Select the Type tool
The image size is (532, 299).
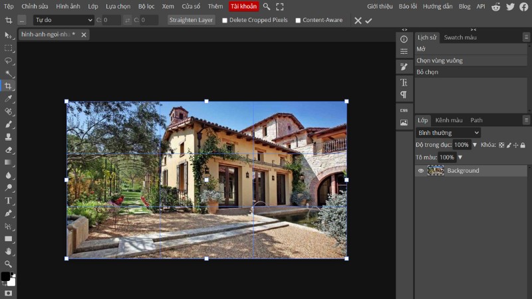[9, 201]
